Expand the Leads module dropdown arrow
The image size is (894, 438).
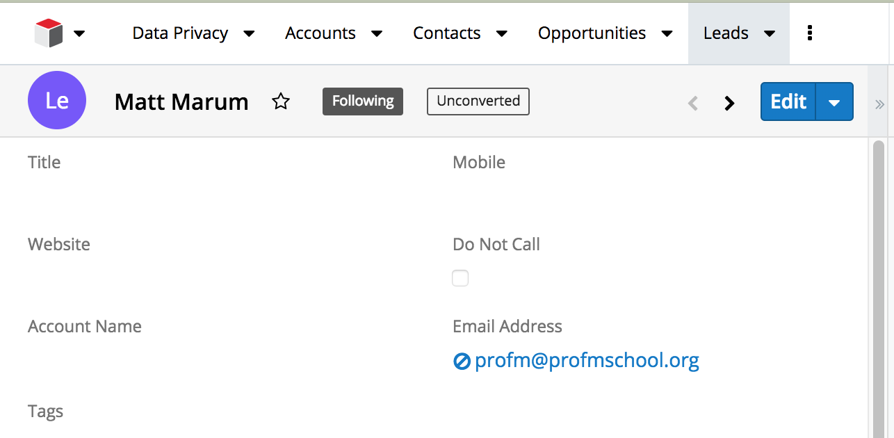pos(770,33)
